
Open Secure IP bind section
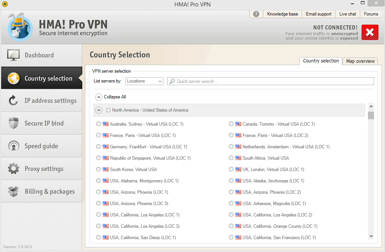point(42,123)
